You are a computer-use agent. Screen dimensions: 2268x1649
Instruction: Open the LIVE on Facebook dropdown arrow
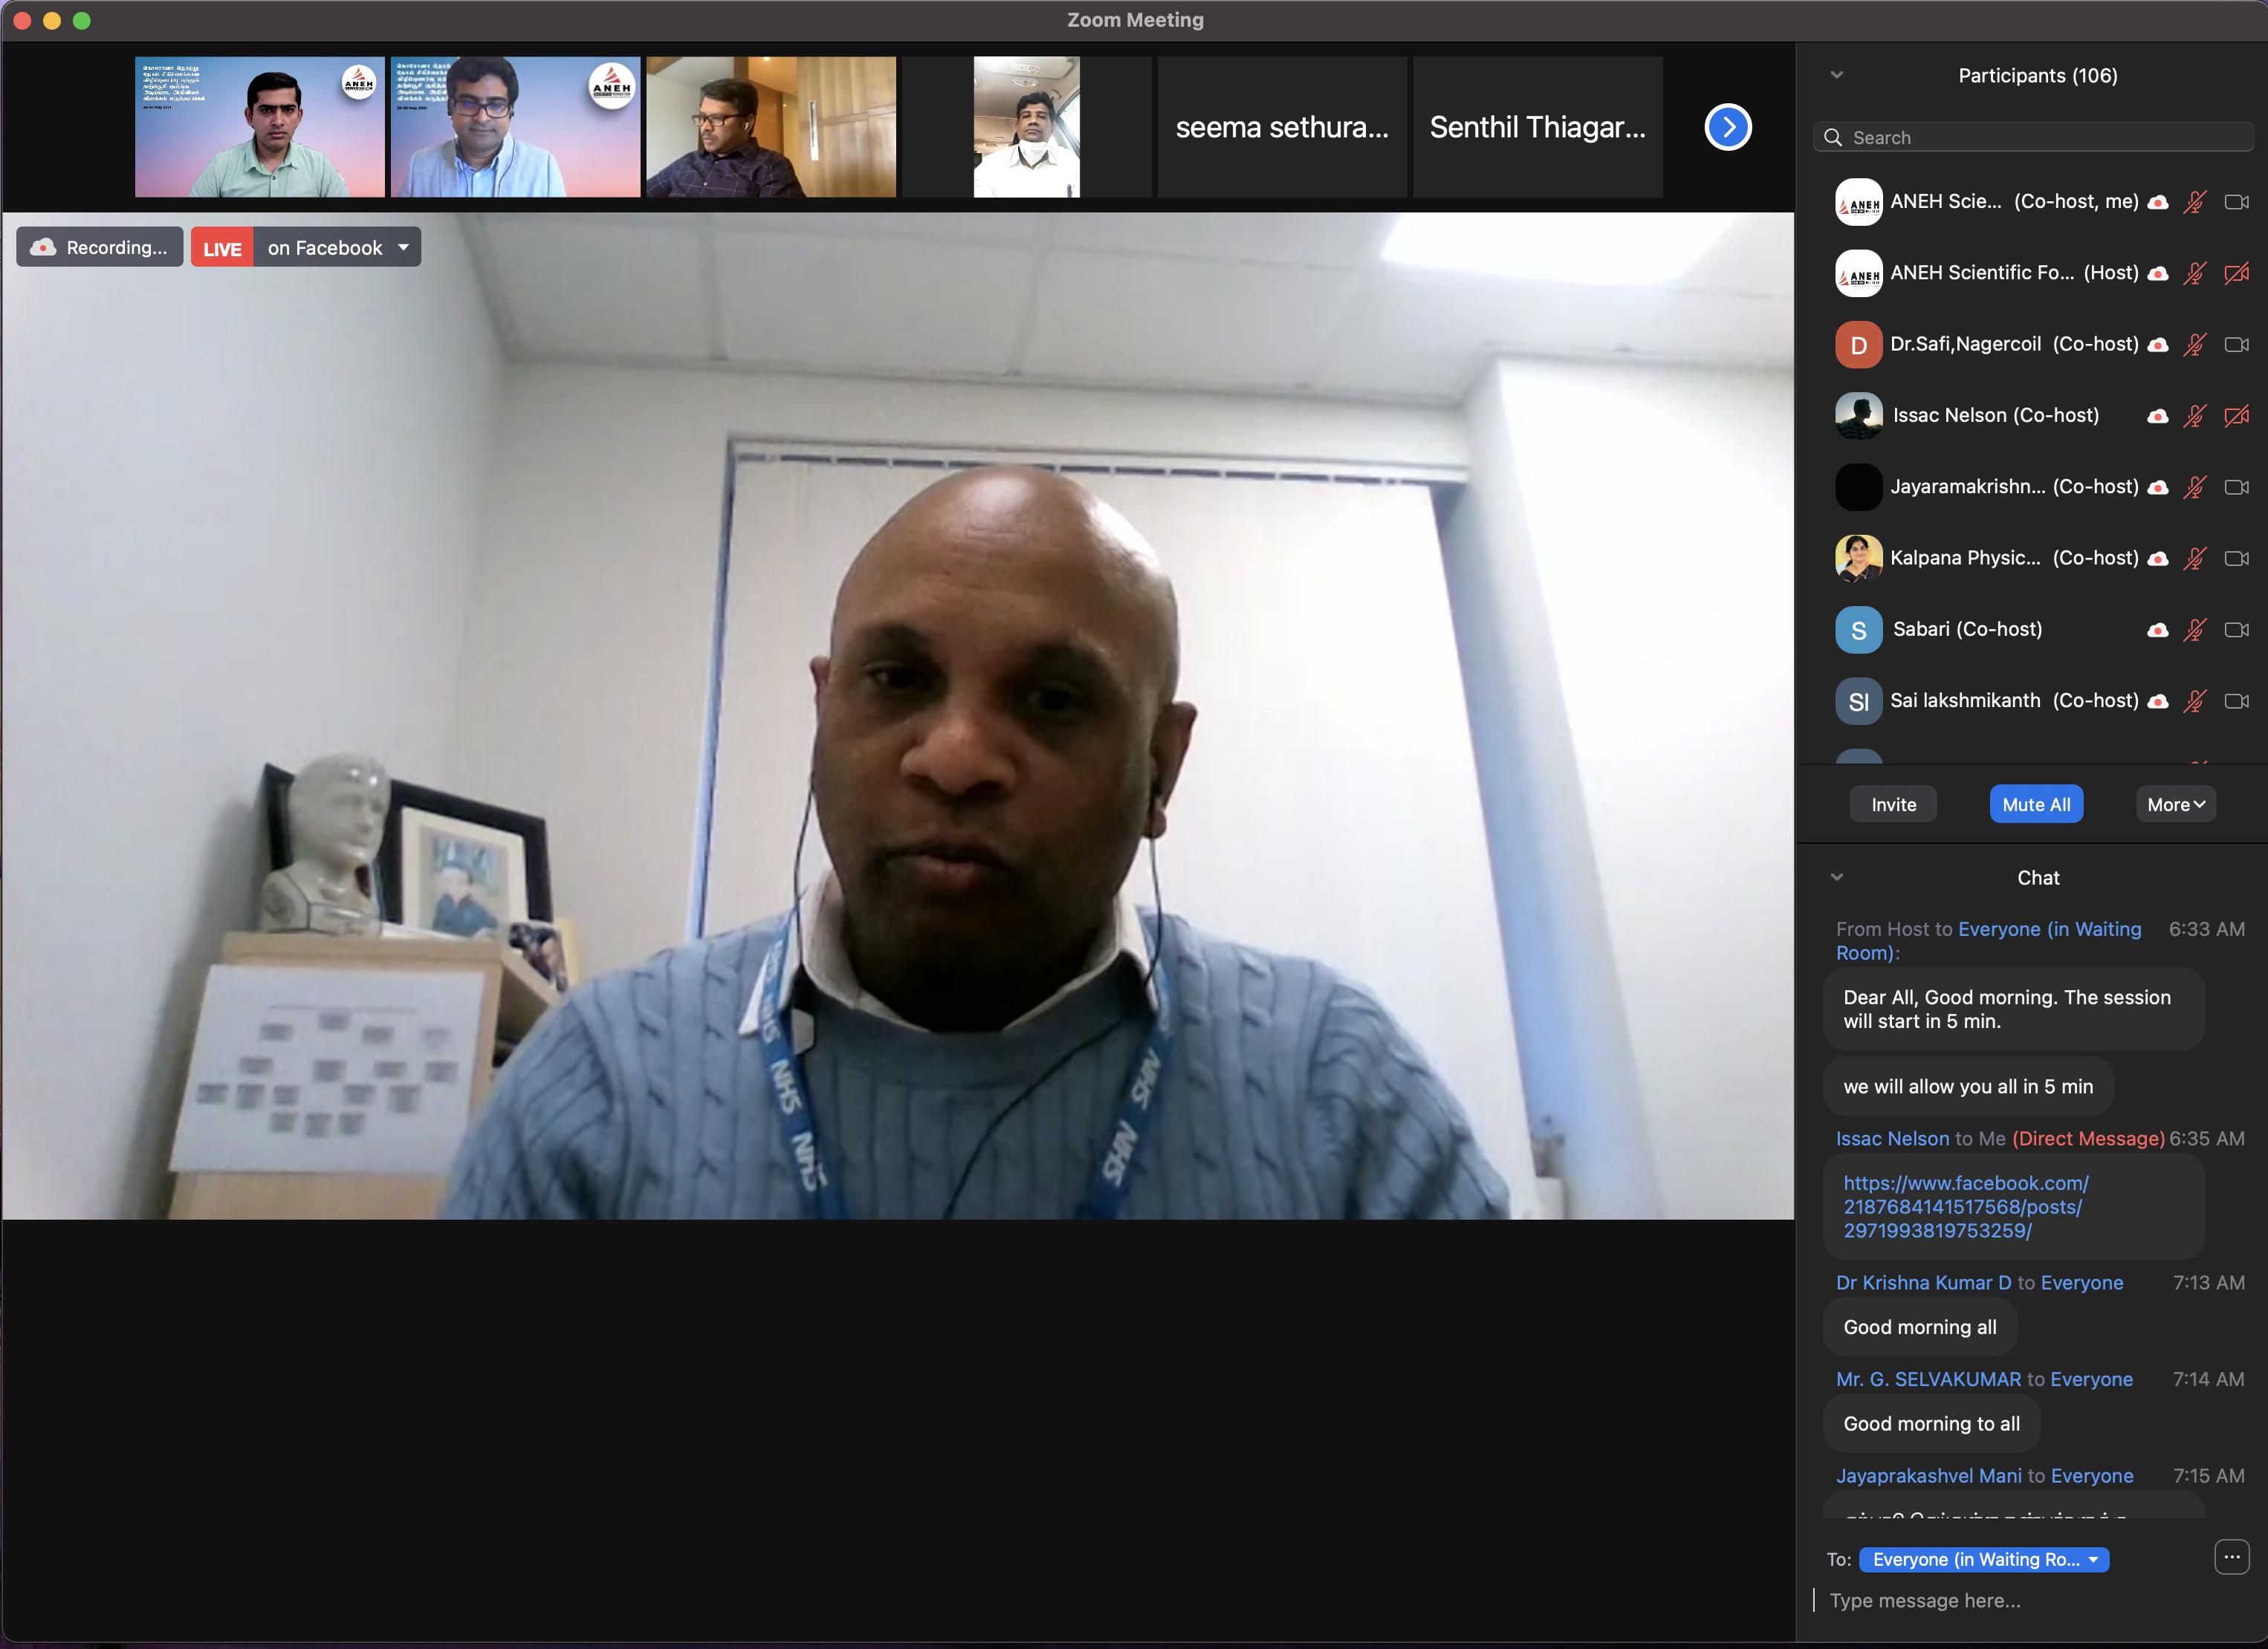(x=403, y=247)
